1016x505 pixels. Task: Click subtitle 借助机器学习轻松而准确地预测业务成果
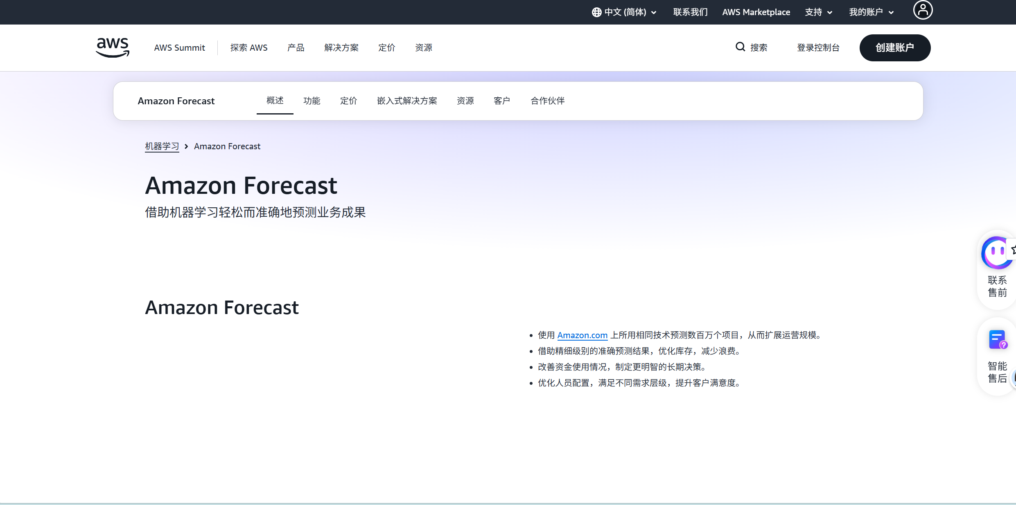click(255, 212)
